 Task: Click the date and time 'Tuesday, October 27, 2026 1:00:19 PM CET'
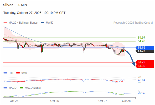point(34,13)
